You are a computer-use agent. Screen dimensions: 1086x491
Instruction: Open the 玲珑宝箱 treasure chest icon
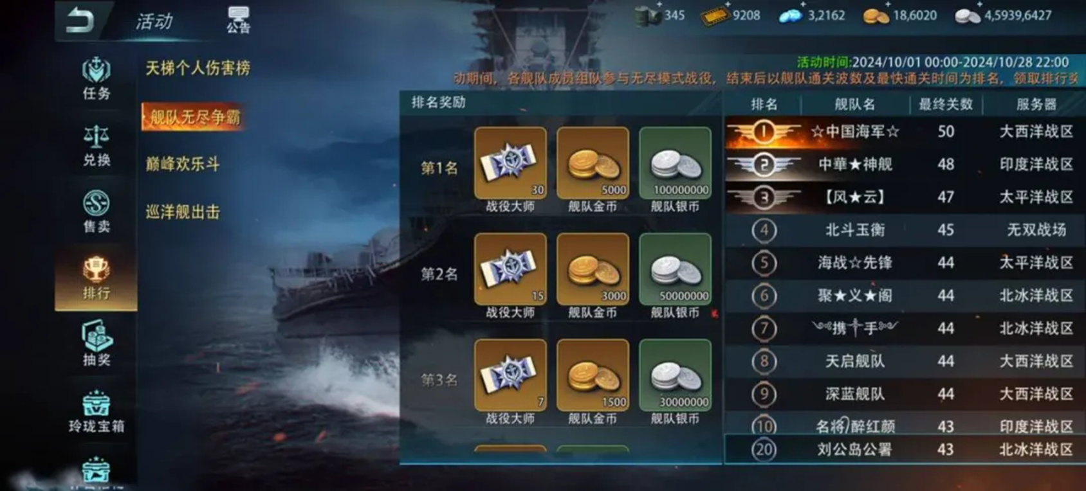[x=97, y=411]
